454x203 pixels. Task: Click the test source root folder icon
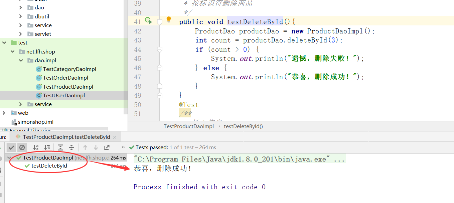14,43
